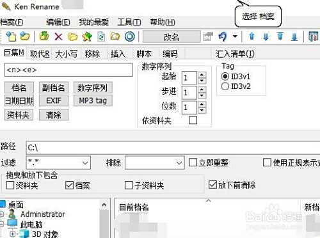
Task: Click the green recycle icon in toolbar
Action: click(44, 36)
